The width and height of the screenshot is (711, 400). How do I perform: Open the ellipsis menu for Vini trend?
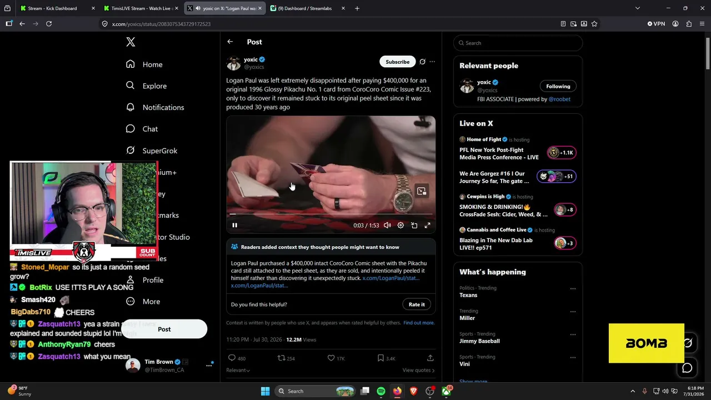point(573,358)
